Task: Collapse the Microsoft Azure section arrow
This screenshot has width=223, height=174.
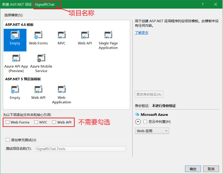Action: click(138, 122)
